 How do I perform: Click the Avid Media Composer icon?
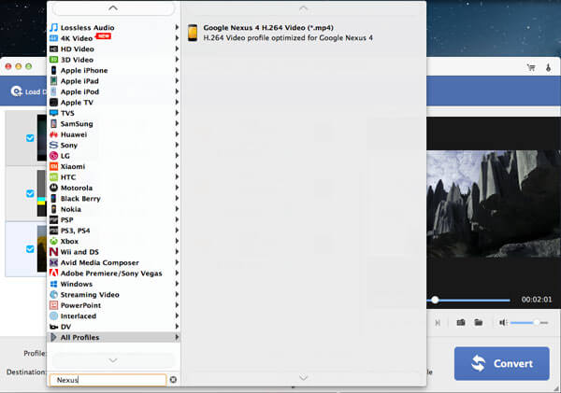pos(53,262)
